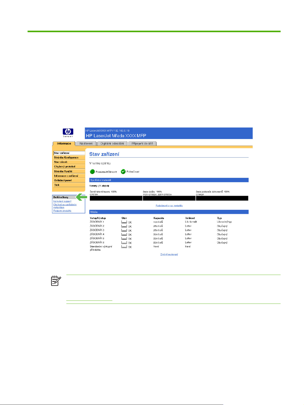
Task: Click the Stav zařízení page heading
Action: click(x=104, y=154)
